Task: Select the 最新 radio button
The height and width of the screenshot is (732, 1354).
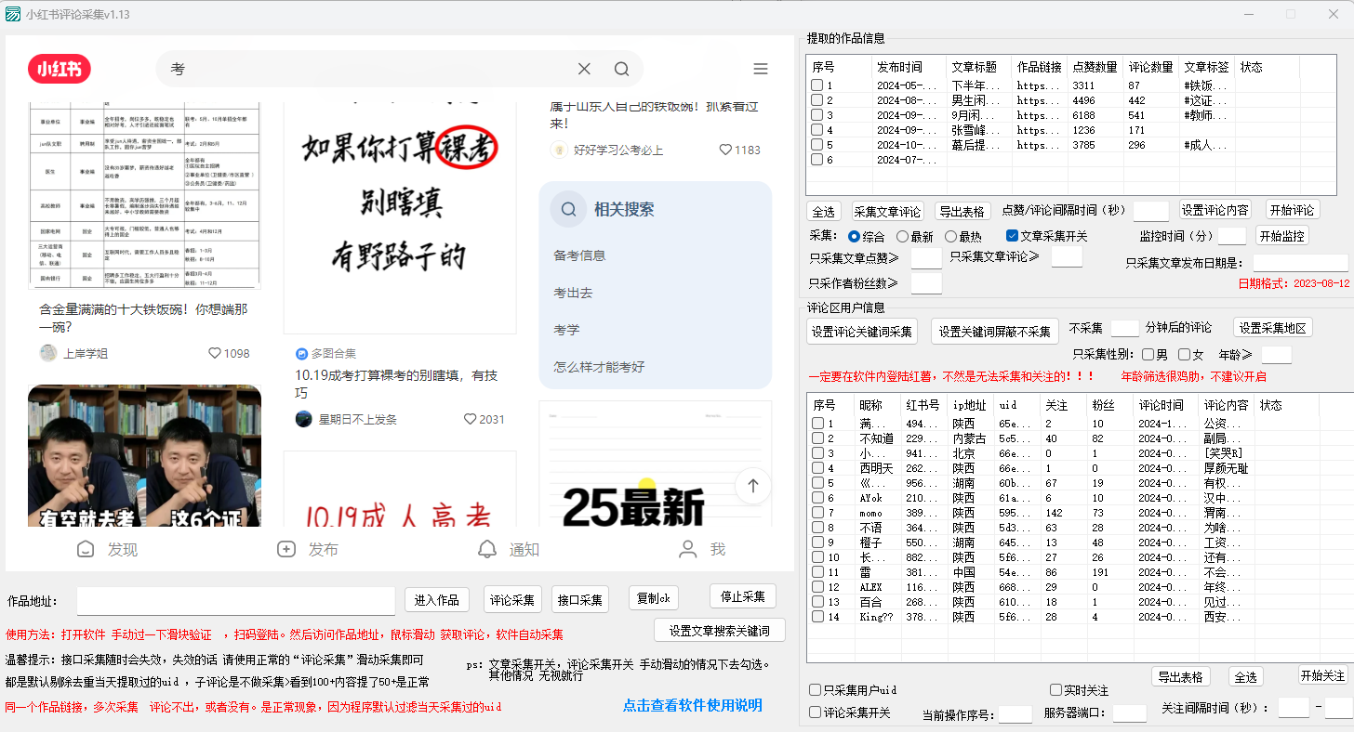Action: click(x=902, y=237)
